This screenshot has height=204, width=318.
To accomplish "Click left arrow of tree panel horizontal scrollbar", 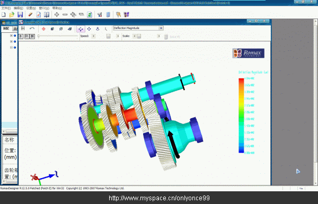I will click(x=4, y=131).
